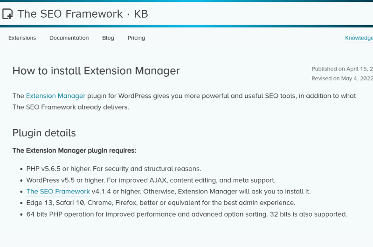
Task: Click the 64 bits PHP operation item
Action: pos(187,214)
